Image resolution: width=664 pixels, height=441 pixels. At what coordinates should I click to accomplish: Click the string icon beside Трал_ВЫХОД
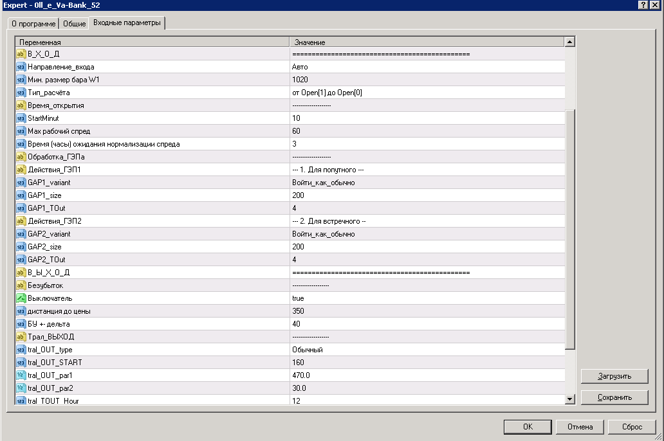tap(21, 336)
